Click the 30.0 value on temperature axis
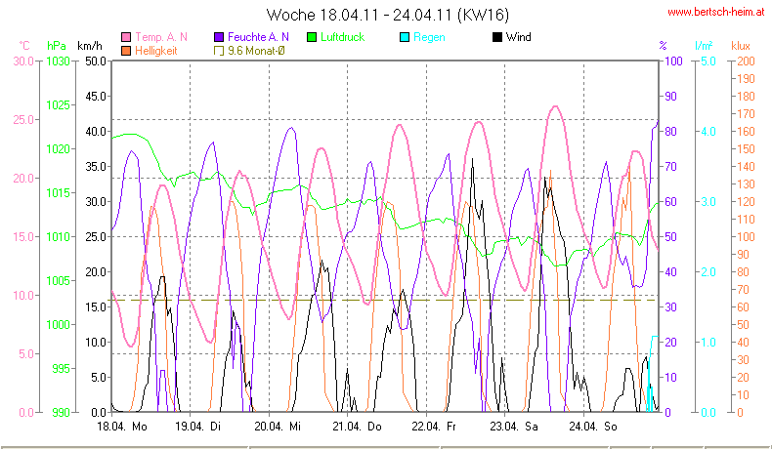 pos(23,61)
